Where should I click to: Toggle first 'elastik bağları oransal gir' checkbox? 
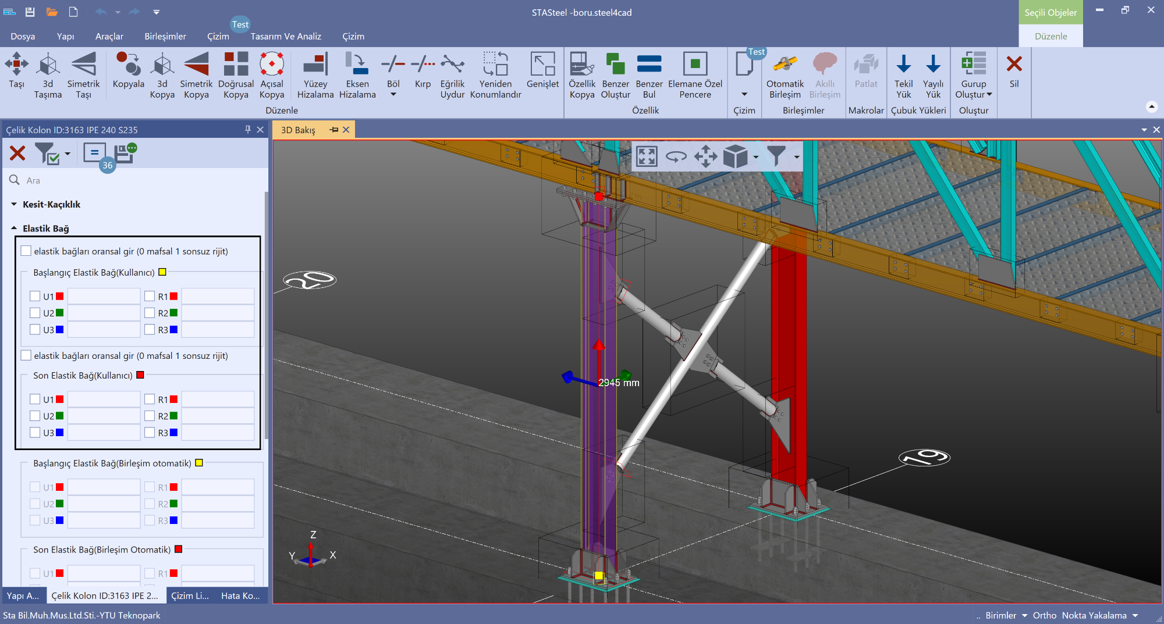tap(26, 251)
